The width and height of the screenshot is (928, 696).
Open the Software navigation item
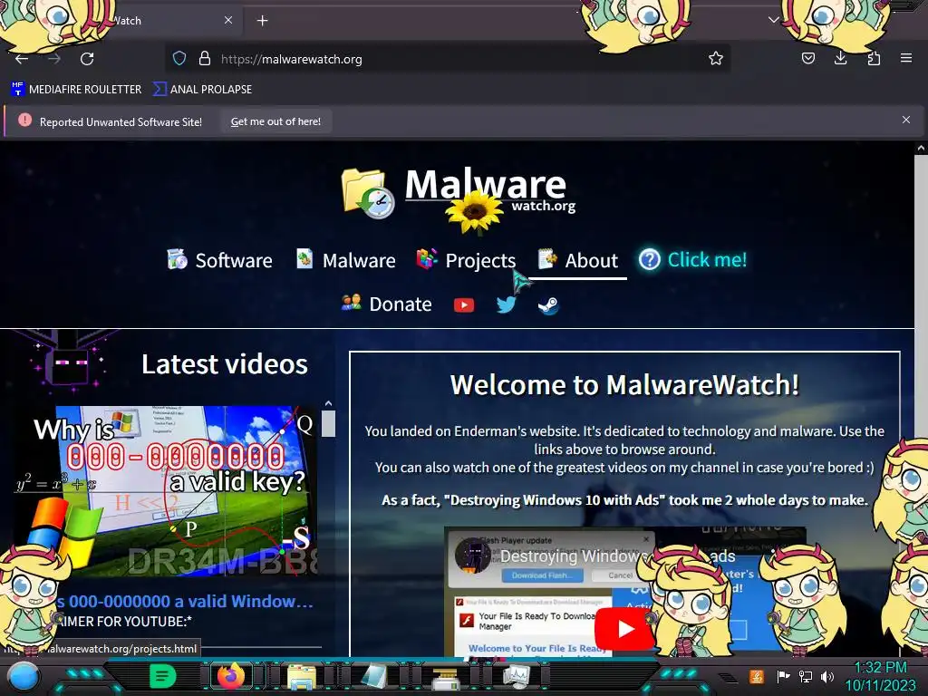pyautogui.click(x=219, y=260)
